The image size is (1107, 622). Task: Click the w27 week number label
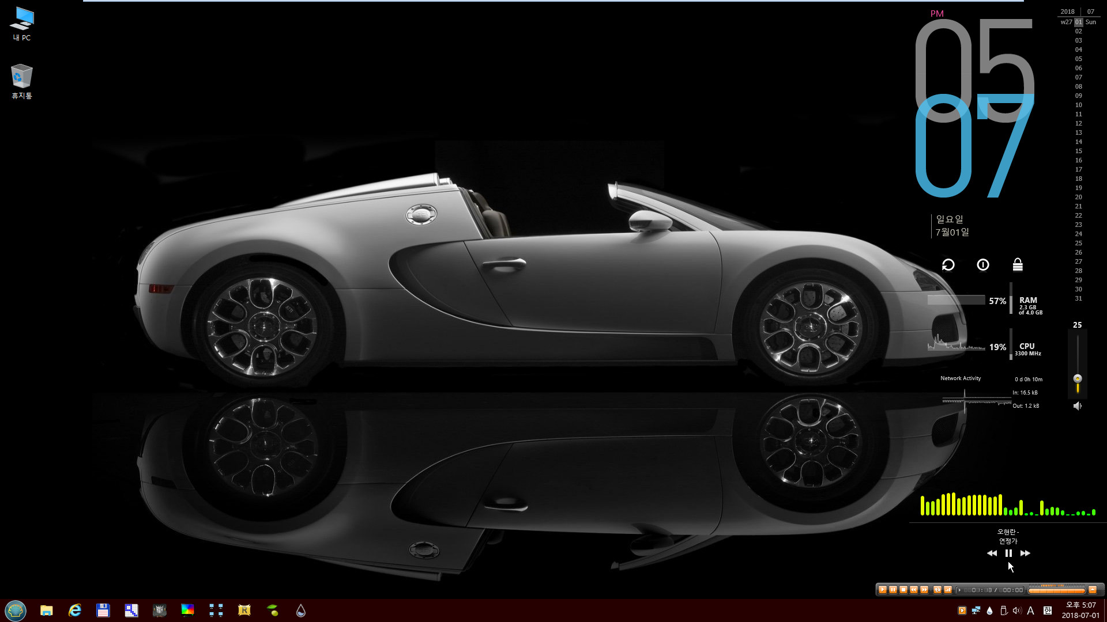coord(1066,22)
